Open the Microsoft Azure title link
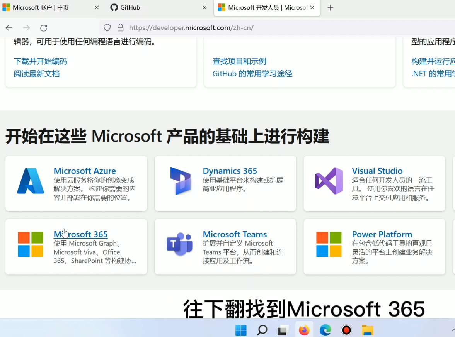 (x=85, y=171)
